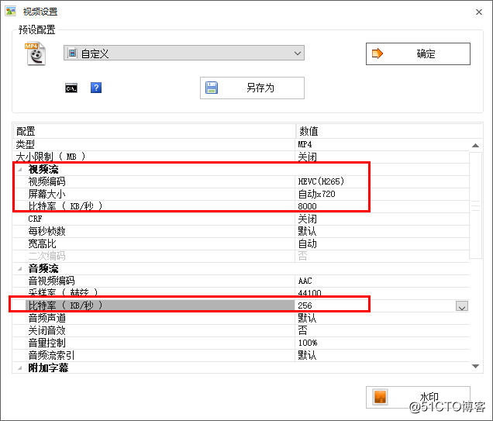
Task: Click the HEVC(H265) value
Action: (x=321, y=181)
